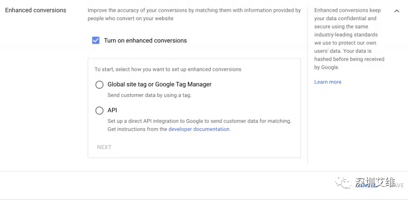Choose the Global site tag or Google Tag Manager label
Image resolution: width=408 pixels, height=200 pixels.
159,85
